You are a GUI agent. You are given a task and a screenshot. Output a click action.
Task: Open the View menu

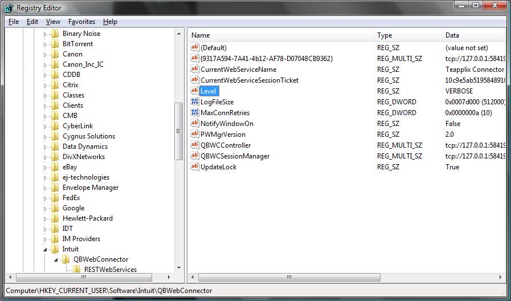click(x=53, y=22)
